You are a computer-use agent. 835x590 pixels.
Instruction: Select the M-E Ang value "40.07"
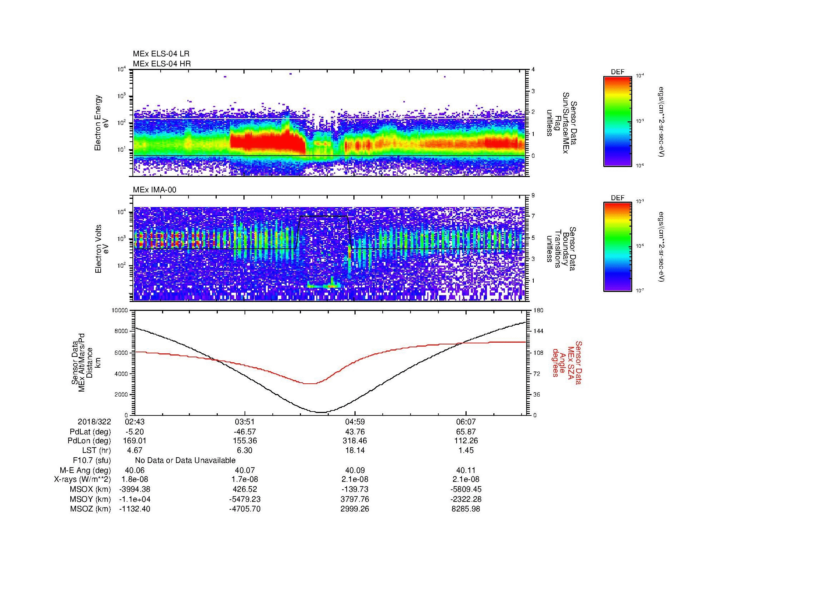click(245, 470)
